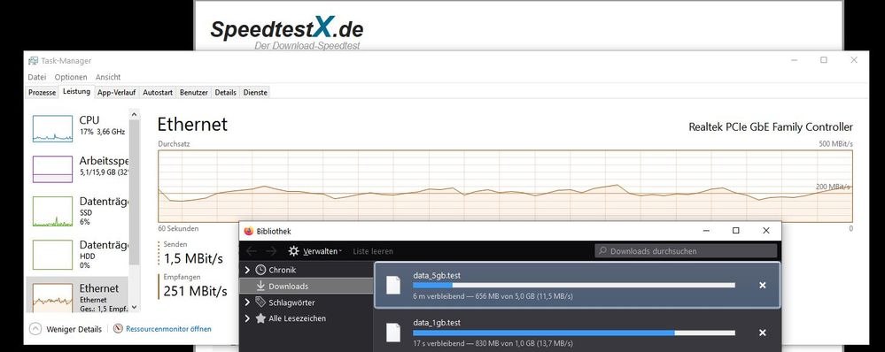
Task: Click the Empfangen 251 MBit/s value
Action: 195,291
